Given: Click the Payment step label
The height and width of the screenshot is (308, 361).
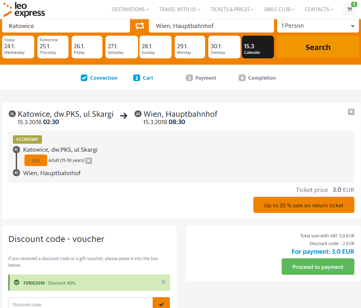Looking at the screenshot, I should (x=205, y=78).
